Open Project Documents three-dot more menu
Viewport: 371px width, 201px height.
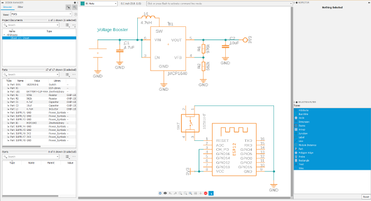point(74,25)
